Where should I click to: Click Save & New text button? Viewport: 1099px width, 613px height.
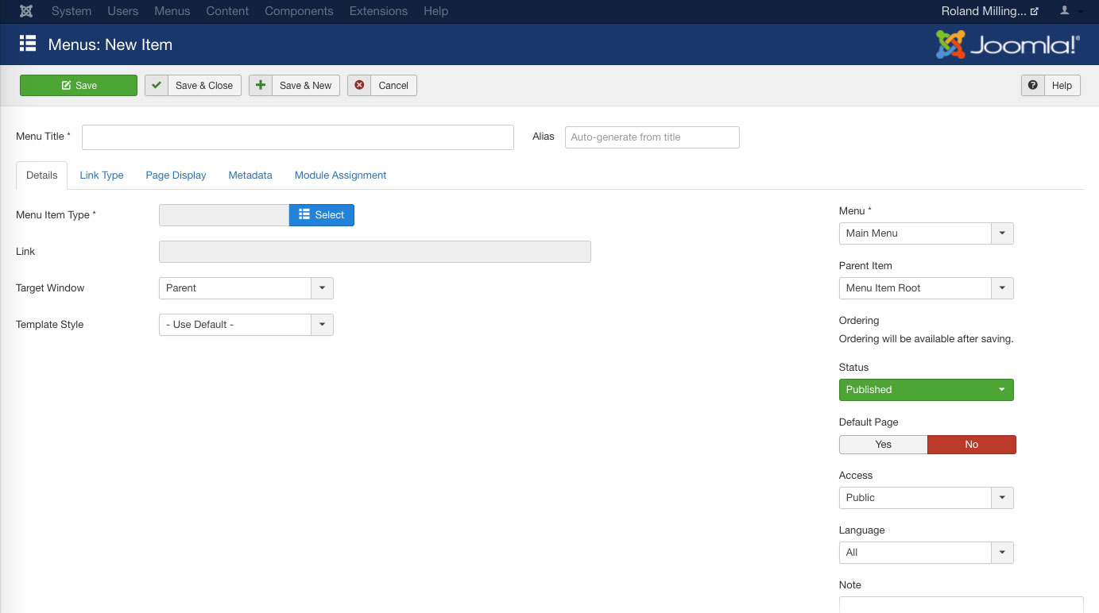305,85
